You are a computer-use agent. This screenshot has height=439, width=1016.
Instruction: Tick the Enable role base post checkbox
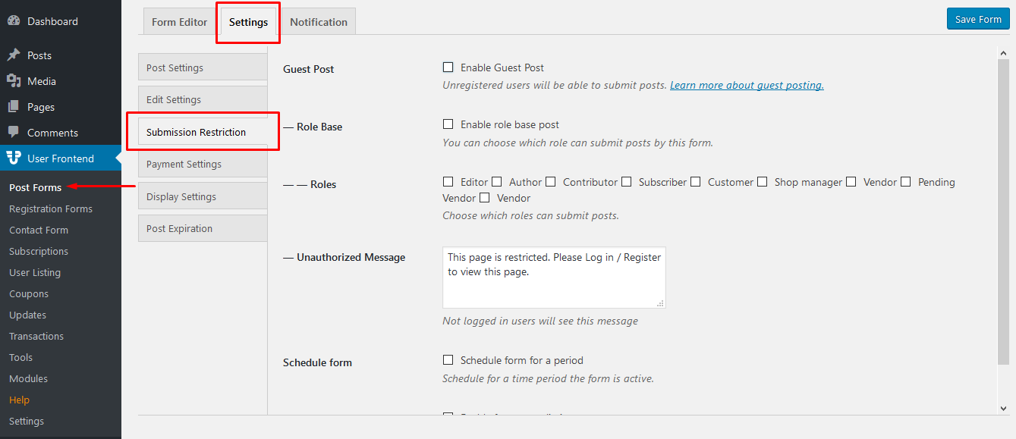448,124
